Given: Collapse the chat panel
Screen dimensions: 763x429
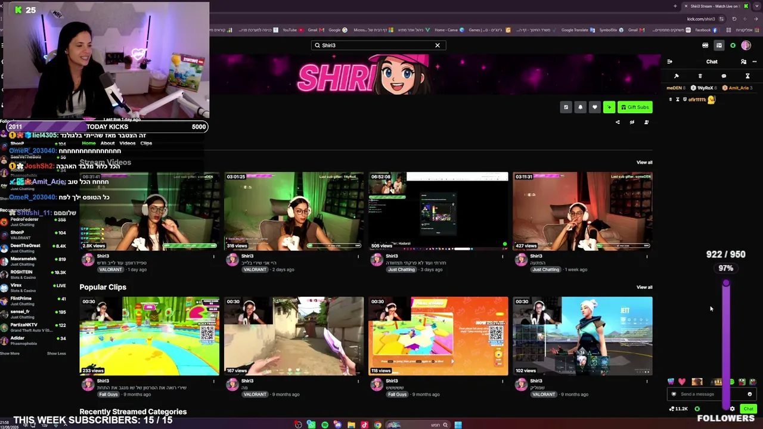Looking at the screenshot, I should 669,61.
